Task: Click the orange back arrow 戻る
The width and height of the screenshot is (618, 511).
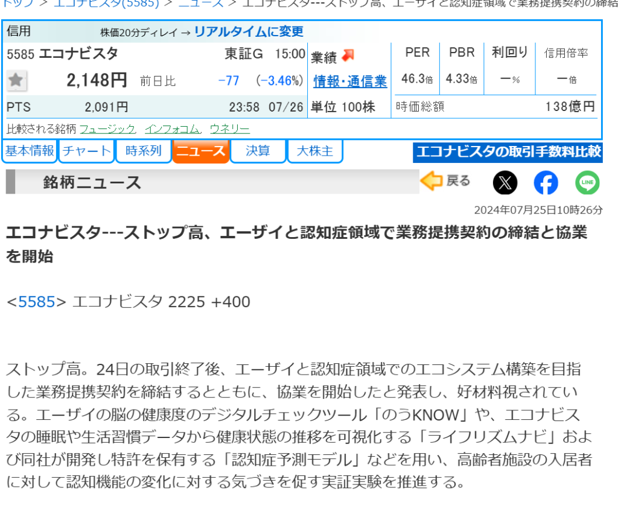Action: (445, 181)
